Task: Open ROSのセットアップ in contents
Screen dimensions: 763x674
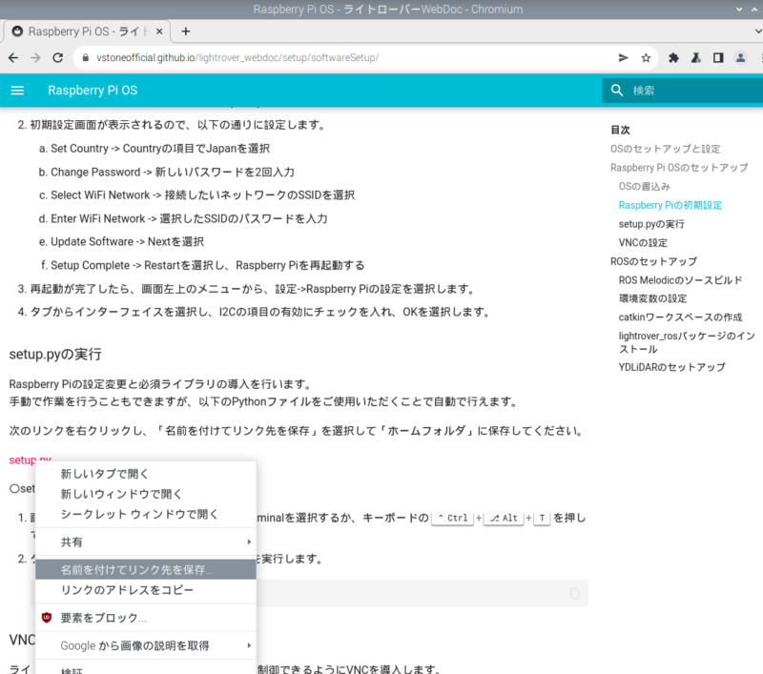Action: [653, 261]
